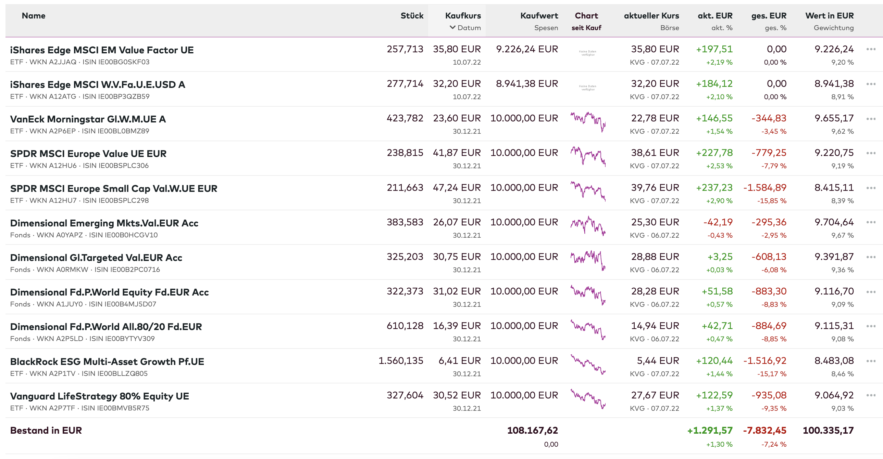Toggle sort order via Datum chevron
Screen dimensions: 883x459
(452, 27)
